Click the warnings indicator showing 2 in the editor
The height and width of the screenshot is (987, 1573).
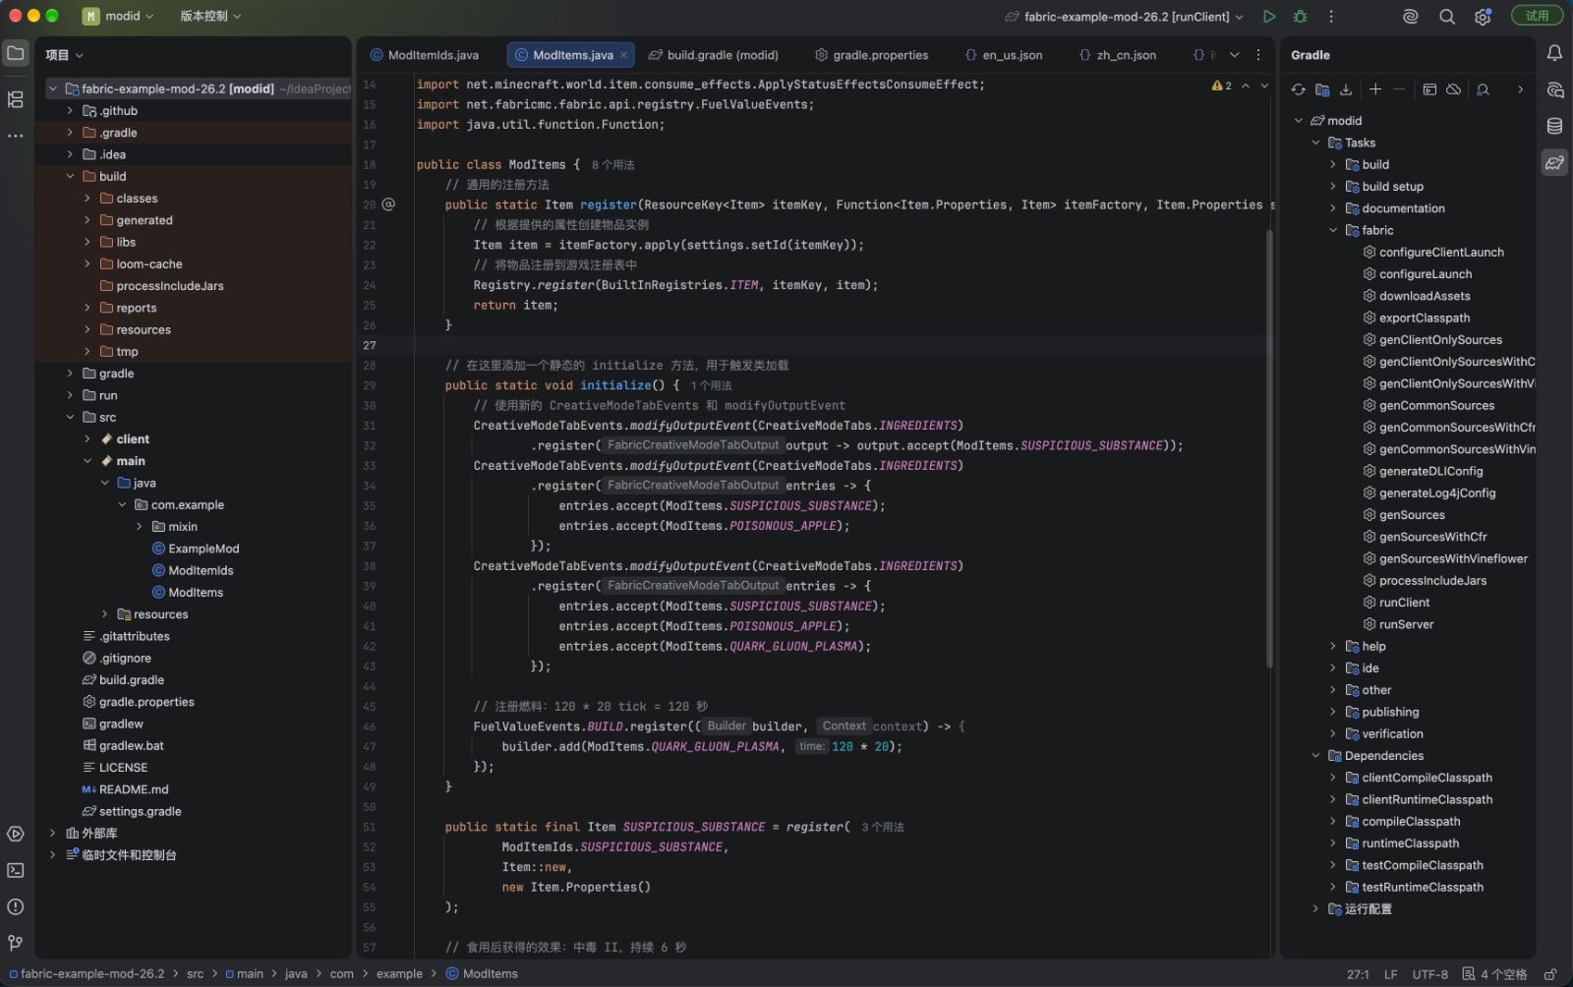click(x=1222, y=87)
